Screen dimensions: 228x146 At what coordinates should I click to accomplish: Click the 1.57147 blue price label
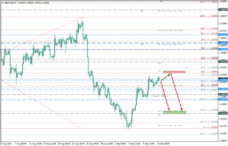tap(223, 35)
